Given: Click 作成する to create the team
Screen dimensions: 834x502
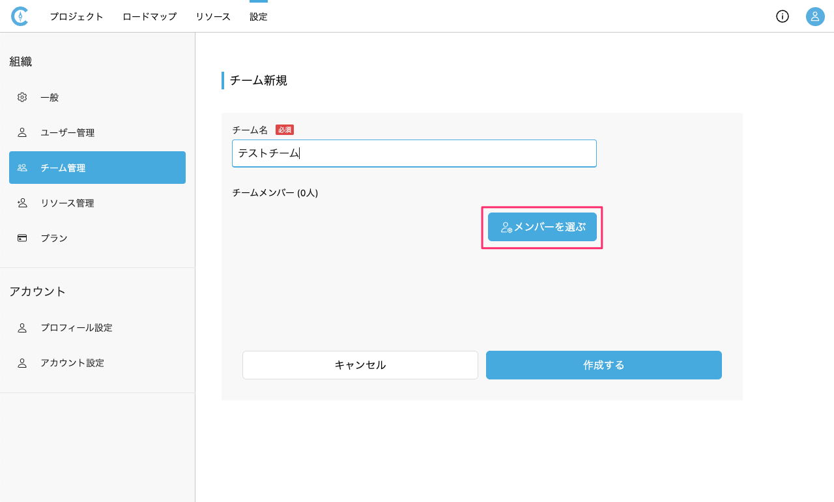Looking at the screenshot, I should tap(603, 365).
